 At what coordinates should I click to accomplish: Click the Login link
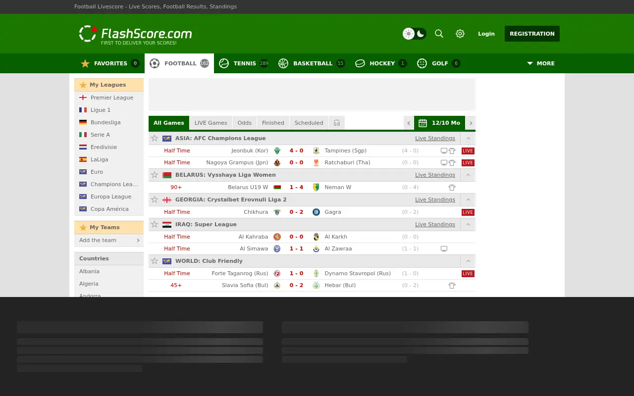[x=486, y=34]
